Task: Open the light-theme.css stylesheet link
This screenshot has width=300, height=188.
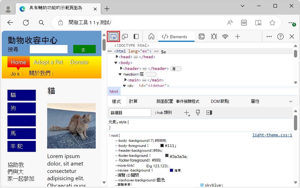Action: point(272,135)
